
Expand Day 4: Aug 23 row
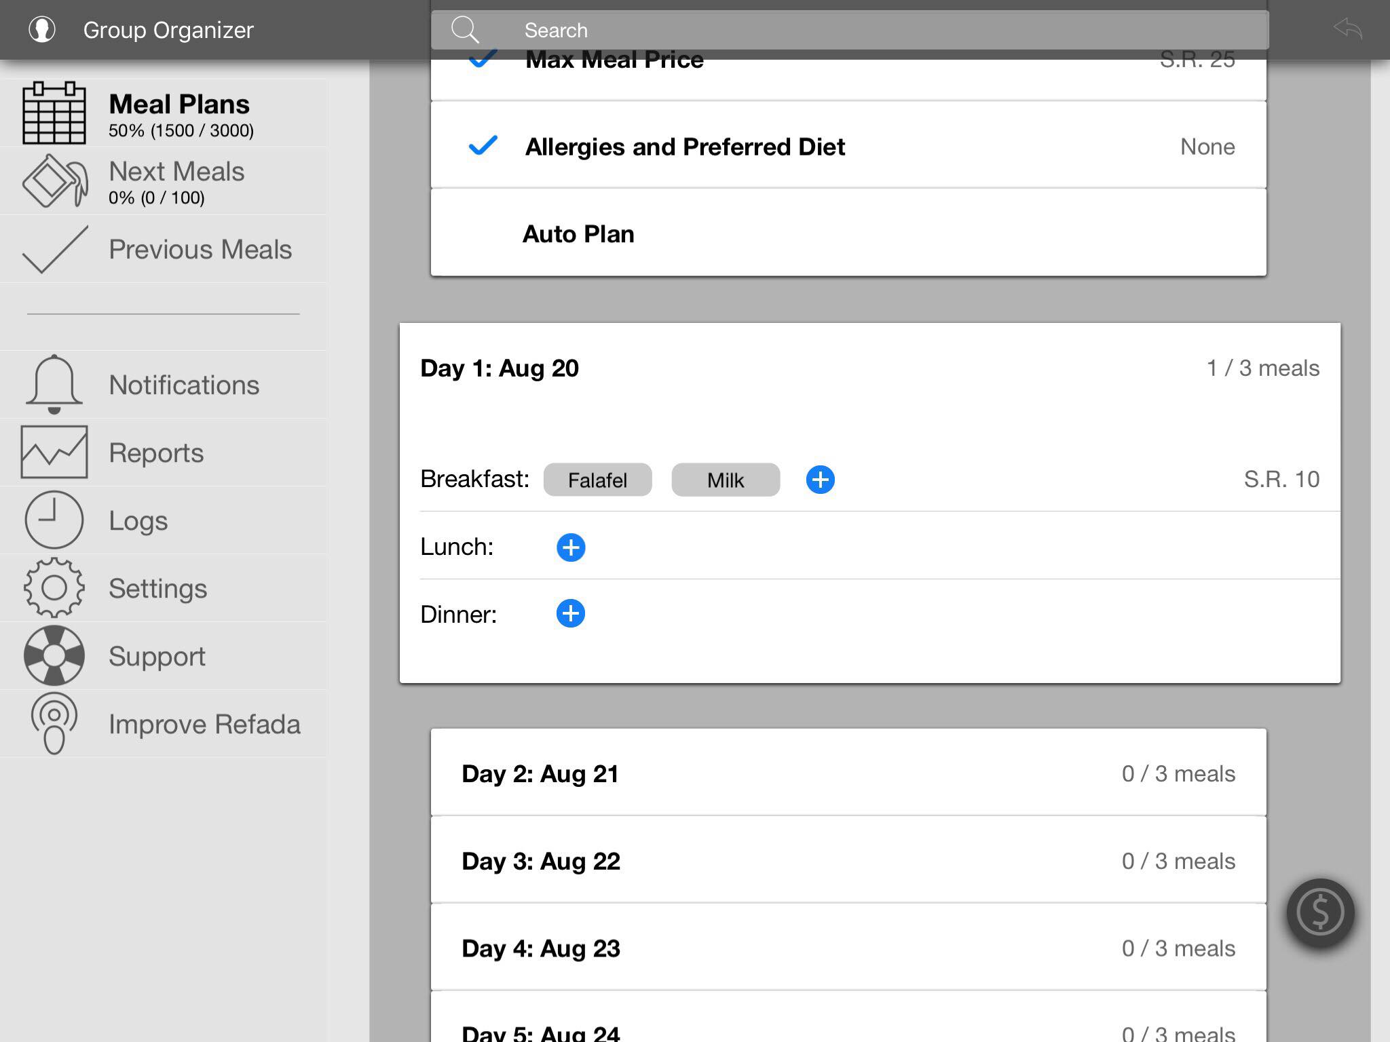point(848,948)
